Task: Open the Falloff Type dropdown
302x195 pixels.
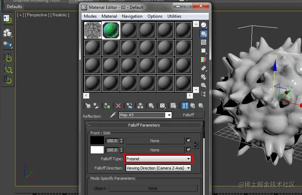Action: pos(158,159)
